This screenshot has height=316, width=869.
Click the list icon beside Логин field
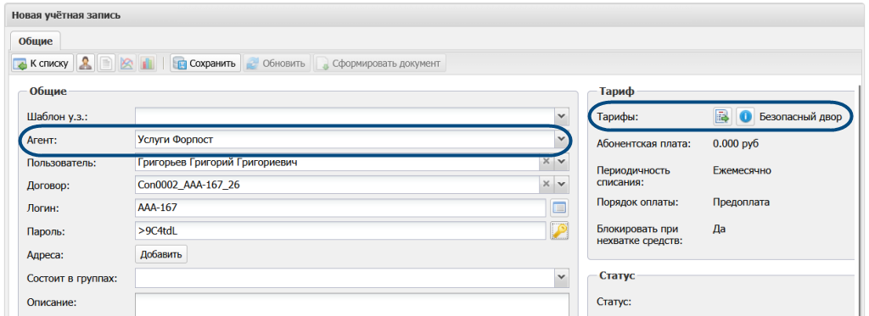pos(560,208)
